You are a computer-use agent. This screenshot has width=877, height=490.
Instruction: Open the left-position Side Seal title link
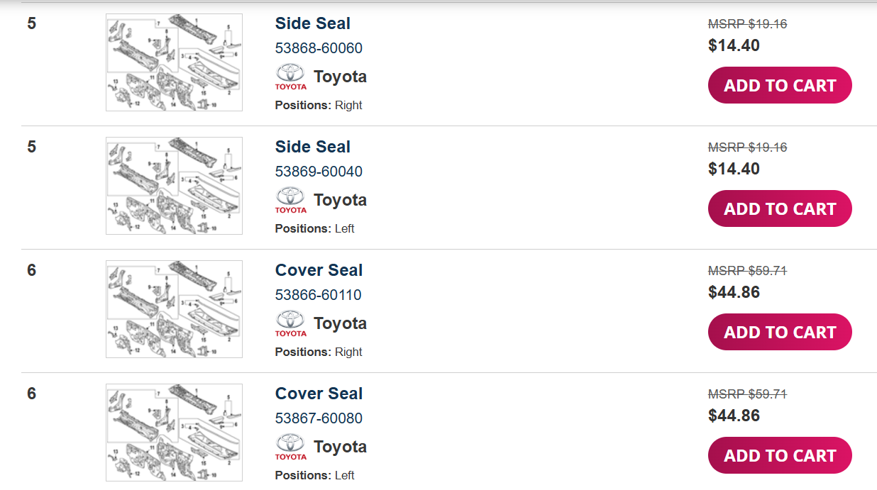[x=313, y=147]
